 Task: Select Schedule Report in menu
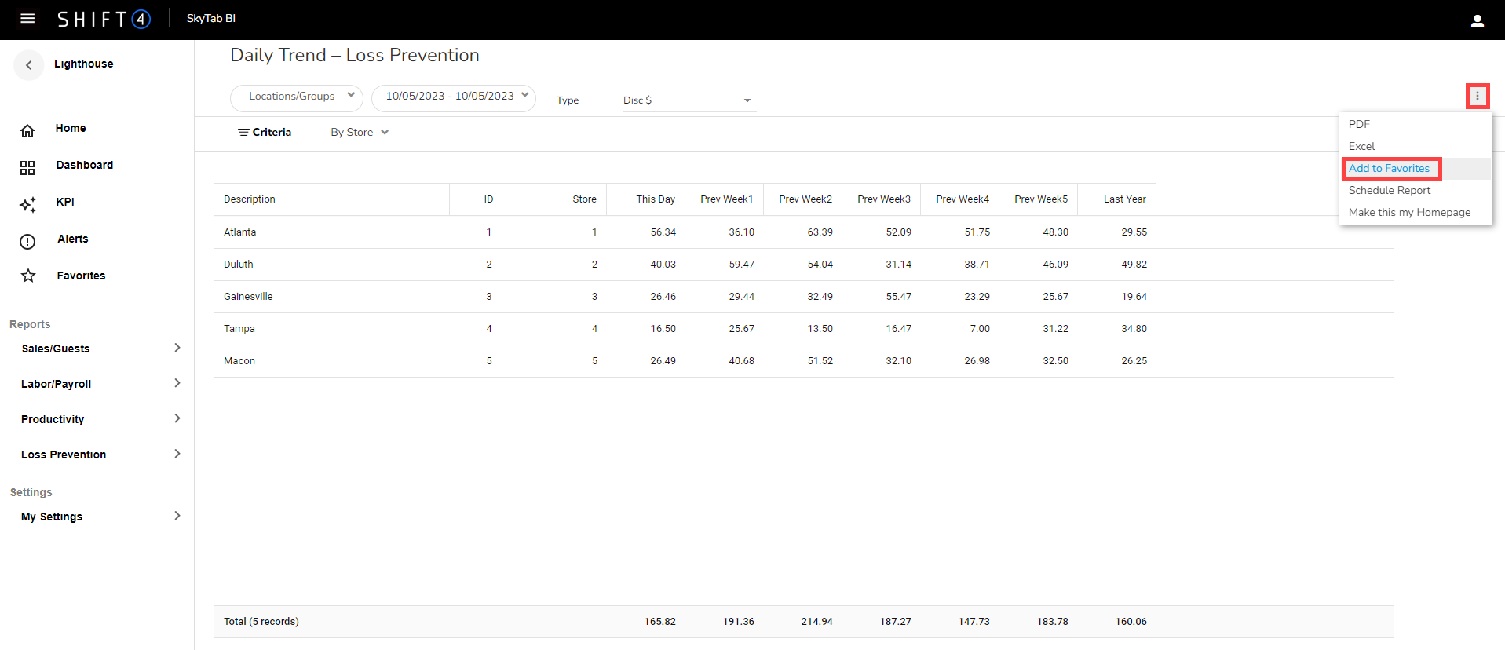coord(1389,191)
